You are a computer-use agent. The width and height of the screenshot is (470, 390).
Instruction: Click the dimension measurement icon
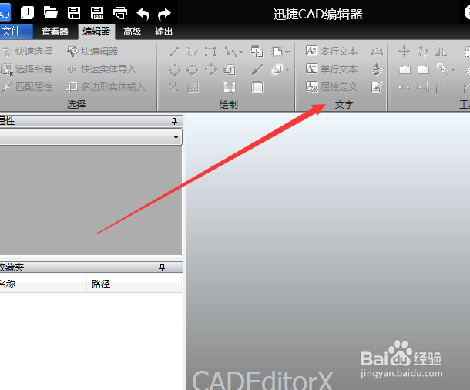click(x=377, y=52)
